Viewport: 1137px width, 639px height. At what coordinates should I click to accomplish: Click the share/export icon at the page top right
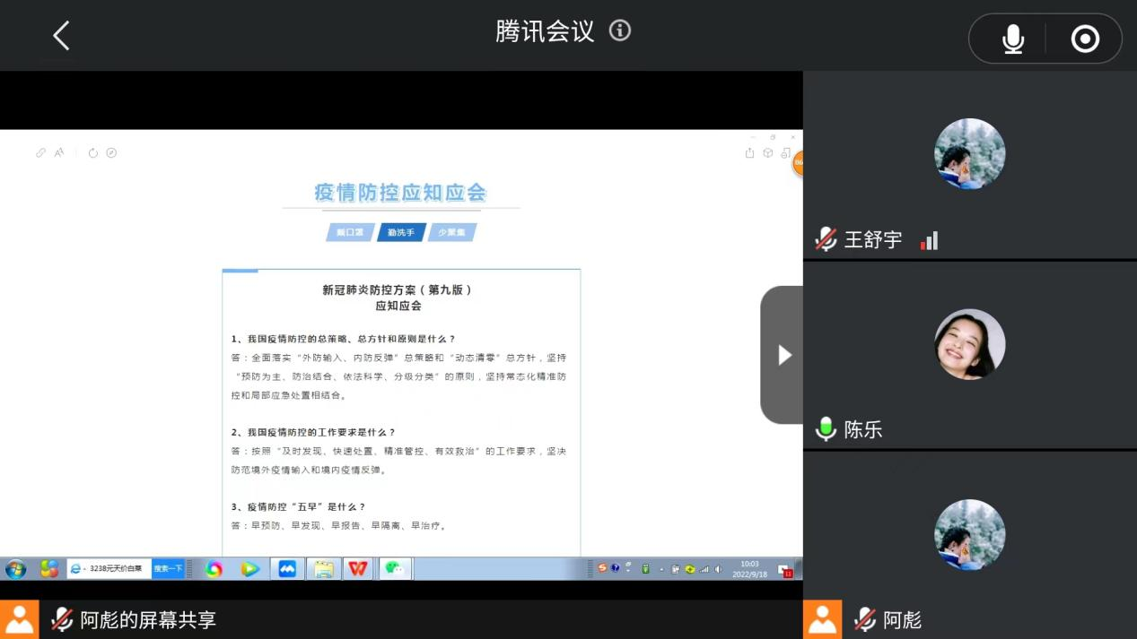(749, 153)
